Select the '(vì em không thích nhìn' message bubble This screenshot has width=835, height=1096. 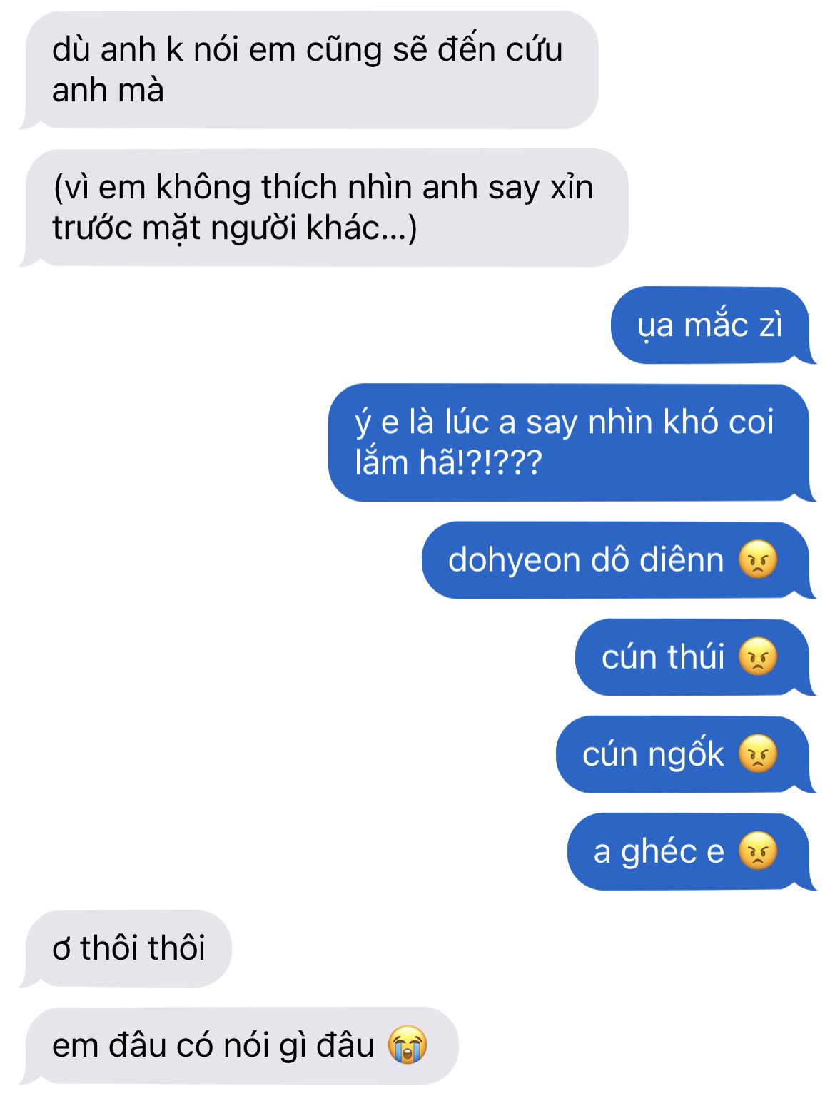(323, 208)
